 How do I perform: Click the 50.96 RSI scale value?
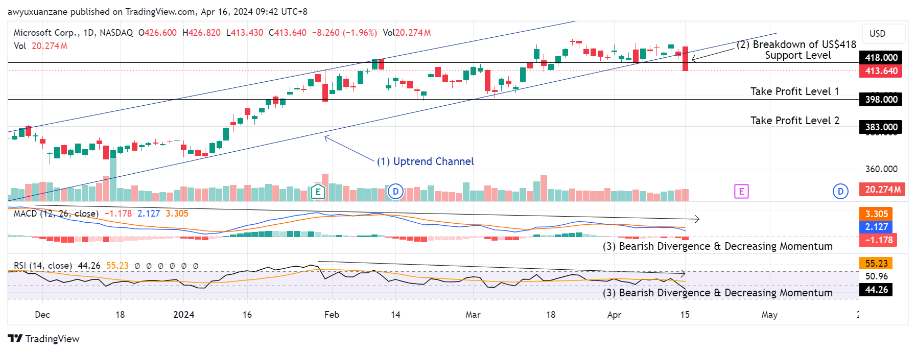(877, 276)
